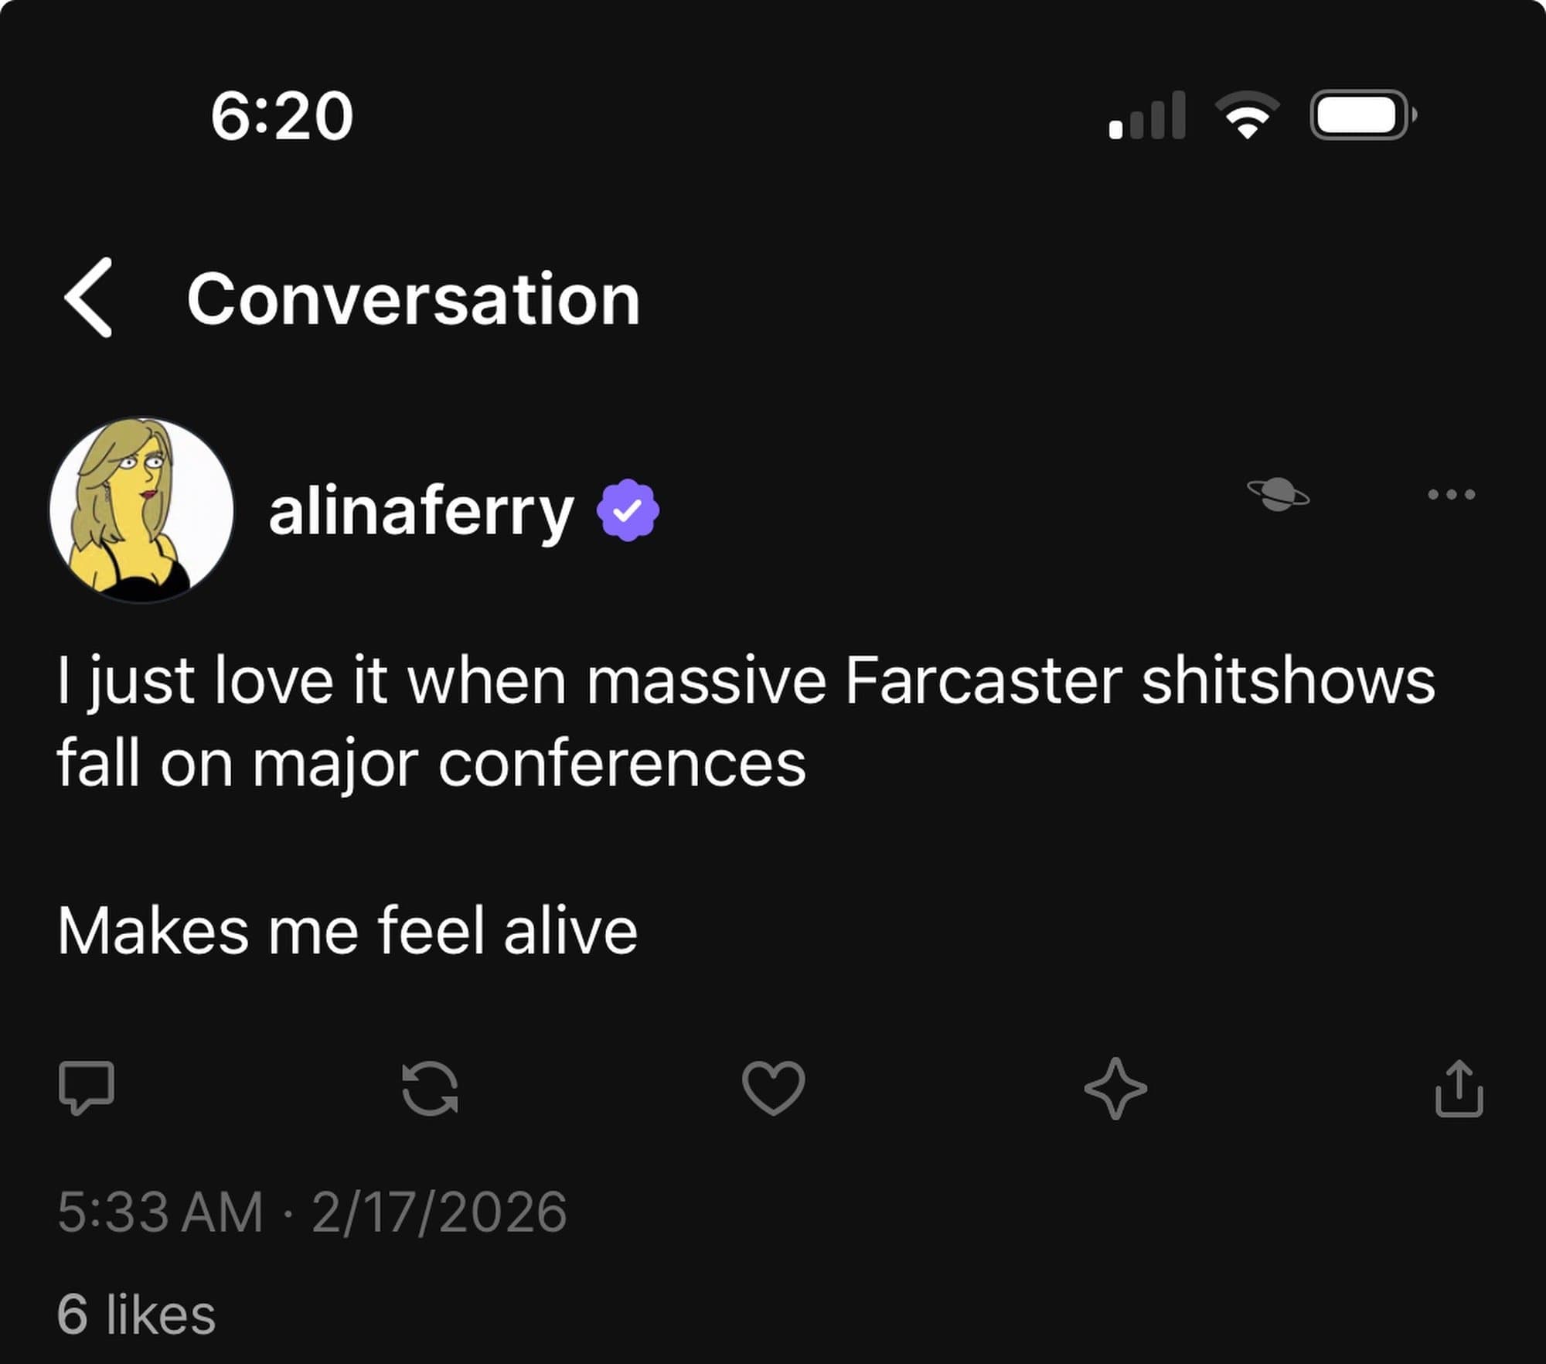Like the post with the heart icon

pos(773,1089)
